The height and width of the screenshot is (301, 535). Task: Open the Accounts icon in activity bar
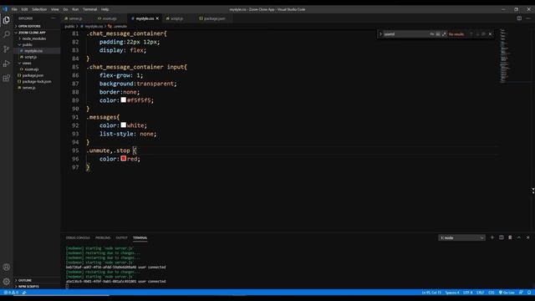pyautogui.click(x=6, y=267)
